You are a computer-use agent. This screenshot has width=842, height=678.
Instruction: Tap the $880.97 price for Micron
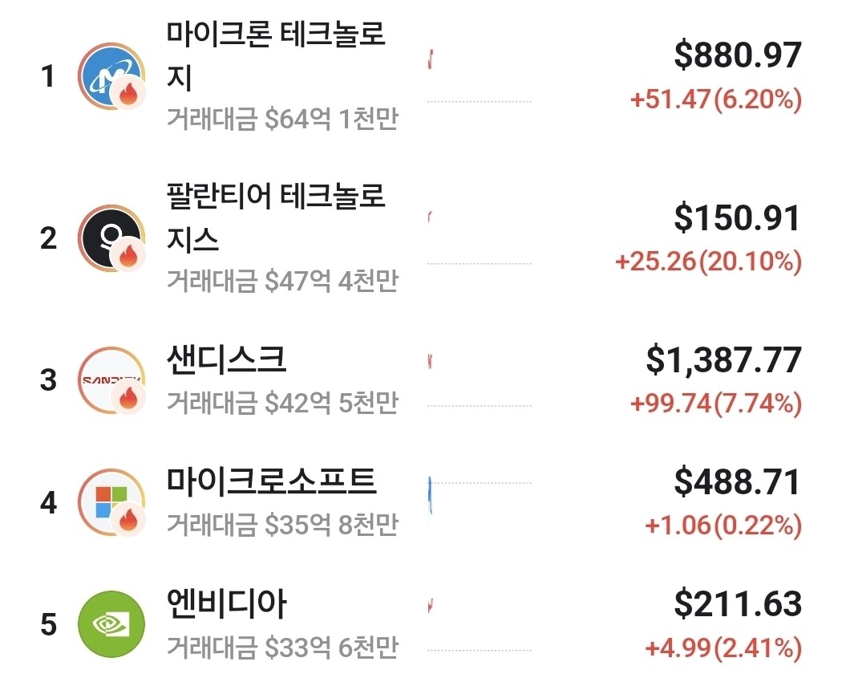[738, 55]
